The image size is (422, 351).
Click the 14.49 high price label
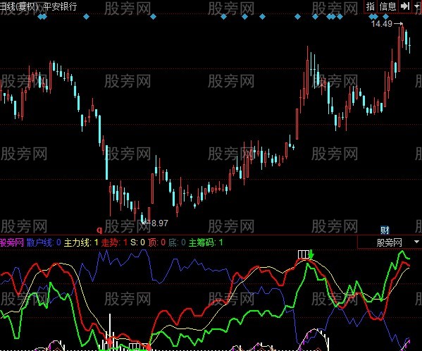tap(382, 24)
